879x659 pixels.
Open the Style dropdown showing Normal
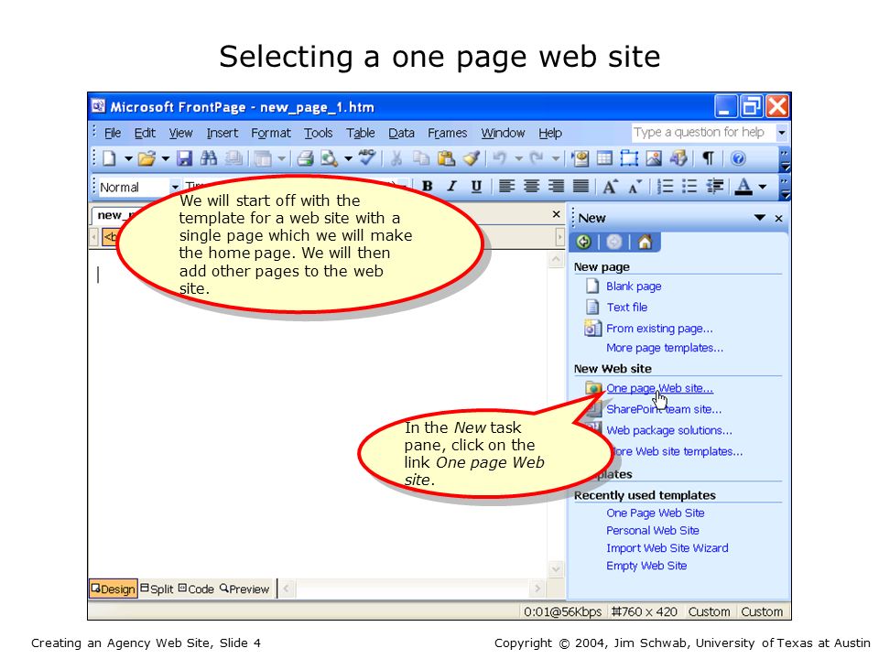point(176,187)
